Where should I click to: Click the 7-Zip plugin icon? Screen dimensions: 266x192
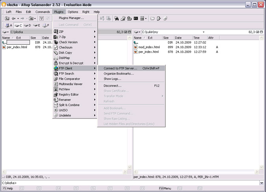coord(56,37)
